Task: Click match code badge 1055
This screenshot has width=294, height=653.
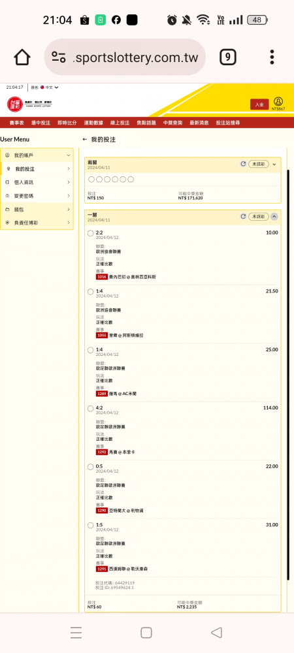Action: 102,335
